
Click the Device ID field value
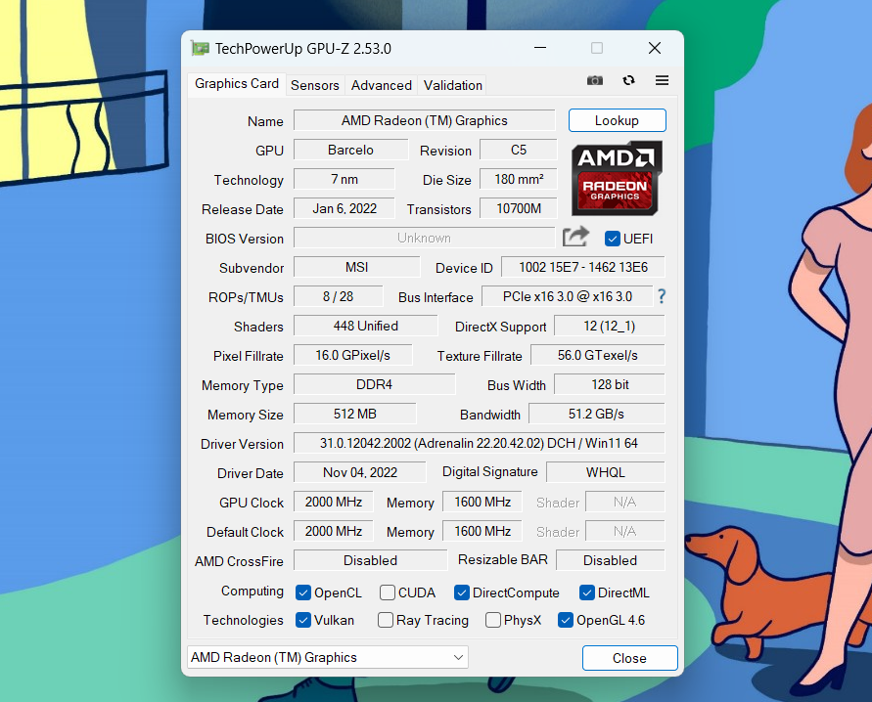[x=583, y=267]
